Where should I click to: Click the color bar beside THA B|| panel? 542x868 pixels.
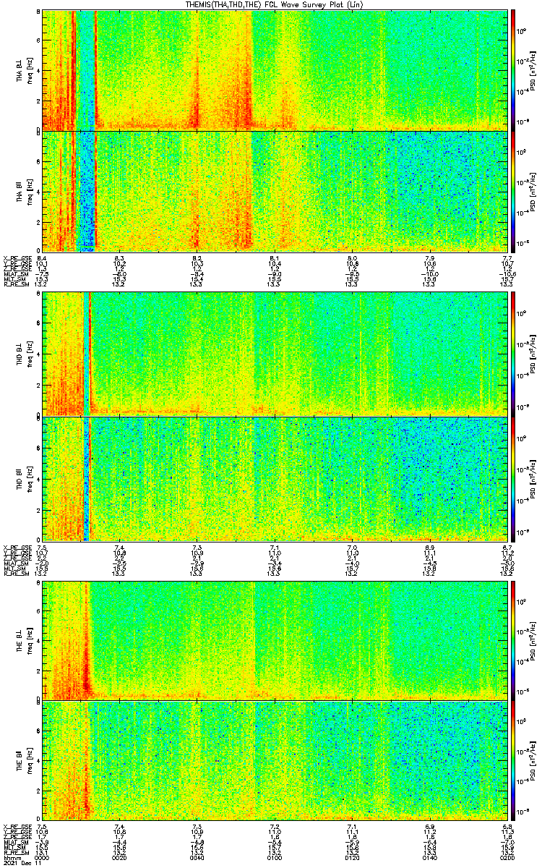click(x=513, y=191)
